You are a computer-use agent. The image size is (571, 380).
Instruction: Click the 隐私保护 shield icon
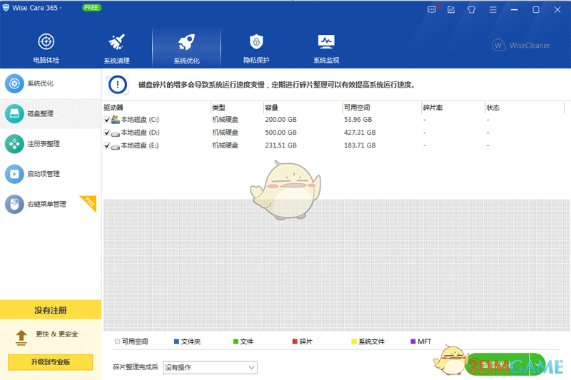pyautogui.click(x=256, y=42)
